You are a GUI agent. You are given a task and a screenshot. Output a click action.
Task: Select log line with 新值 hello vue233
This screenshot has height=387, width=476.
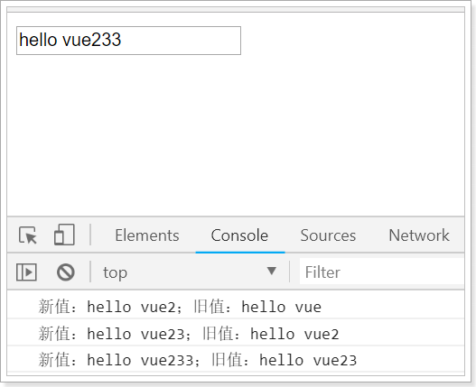pos(236,359)
